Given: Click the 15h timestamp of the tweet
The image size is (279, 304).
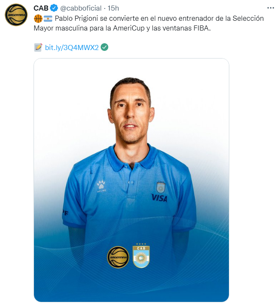Looking at the screenshot, I should pos(113,8).
